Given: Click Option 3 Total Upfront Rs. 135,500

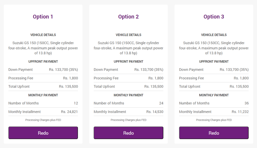Looking at the screenshot, I should click(239, 86).
